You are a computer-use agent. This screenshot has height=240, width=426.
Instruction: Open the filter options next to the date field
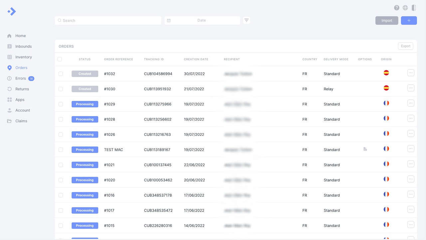pos(246,20)
